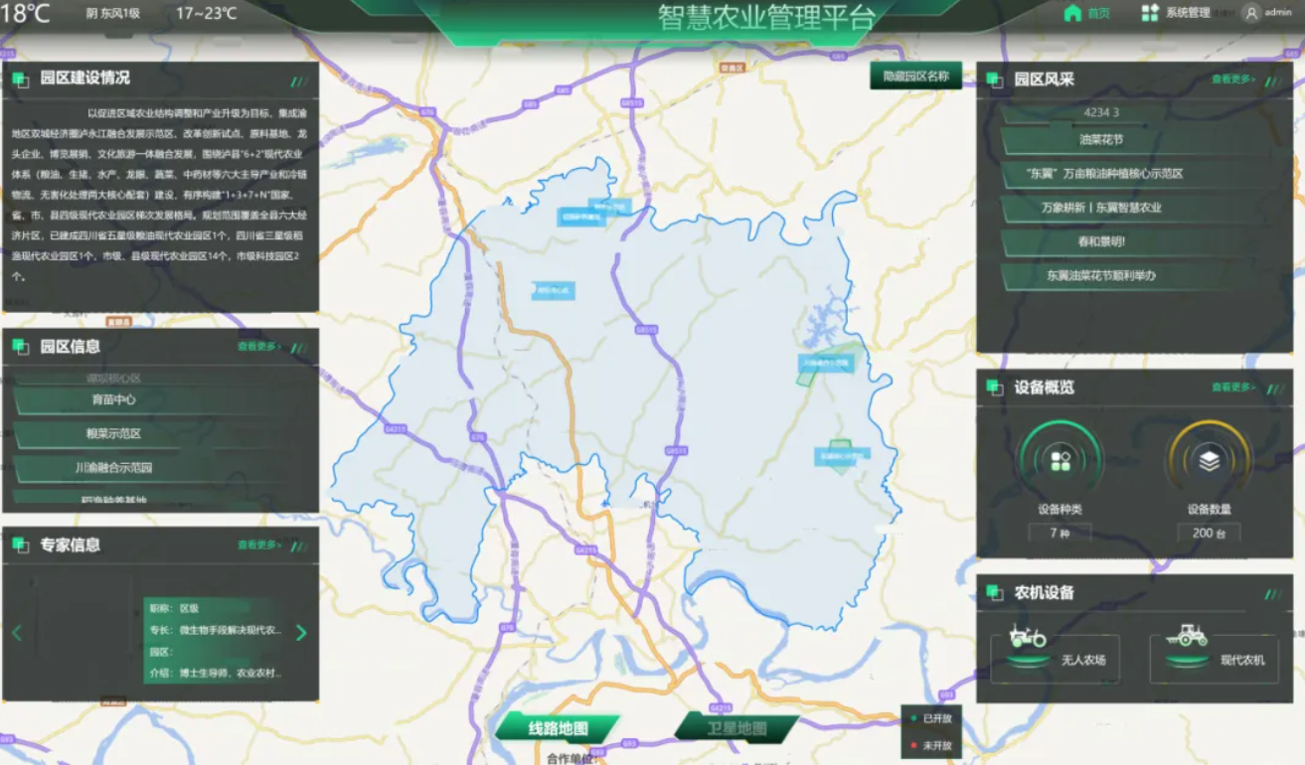Screen dimensions: 1305x765
Task: Click the 设备数量 layers gauge icon
Action: coord(1209,461)
